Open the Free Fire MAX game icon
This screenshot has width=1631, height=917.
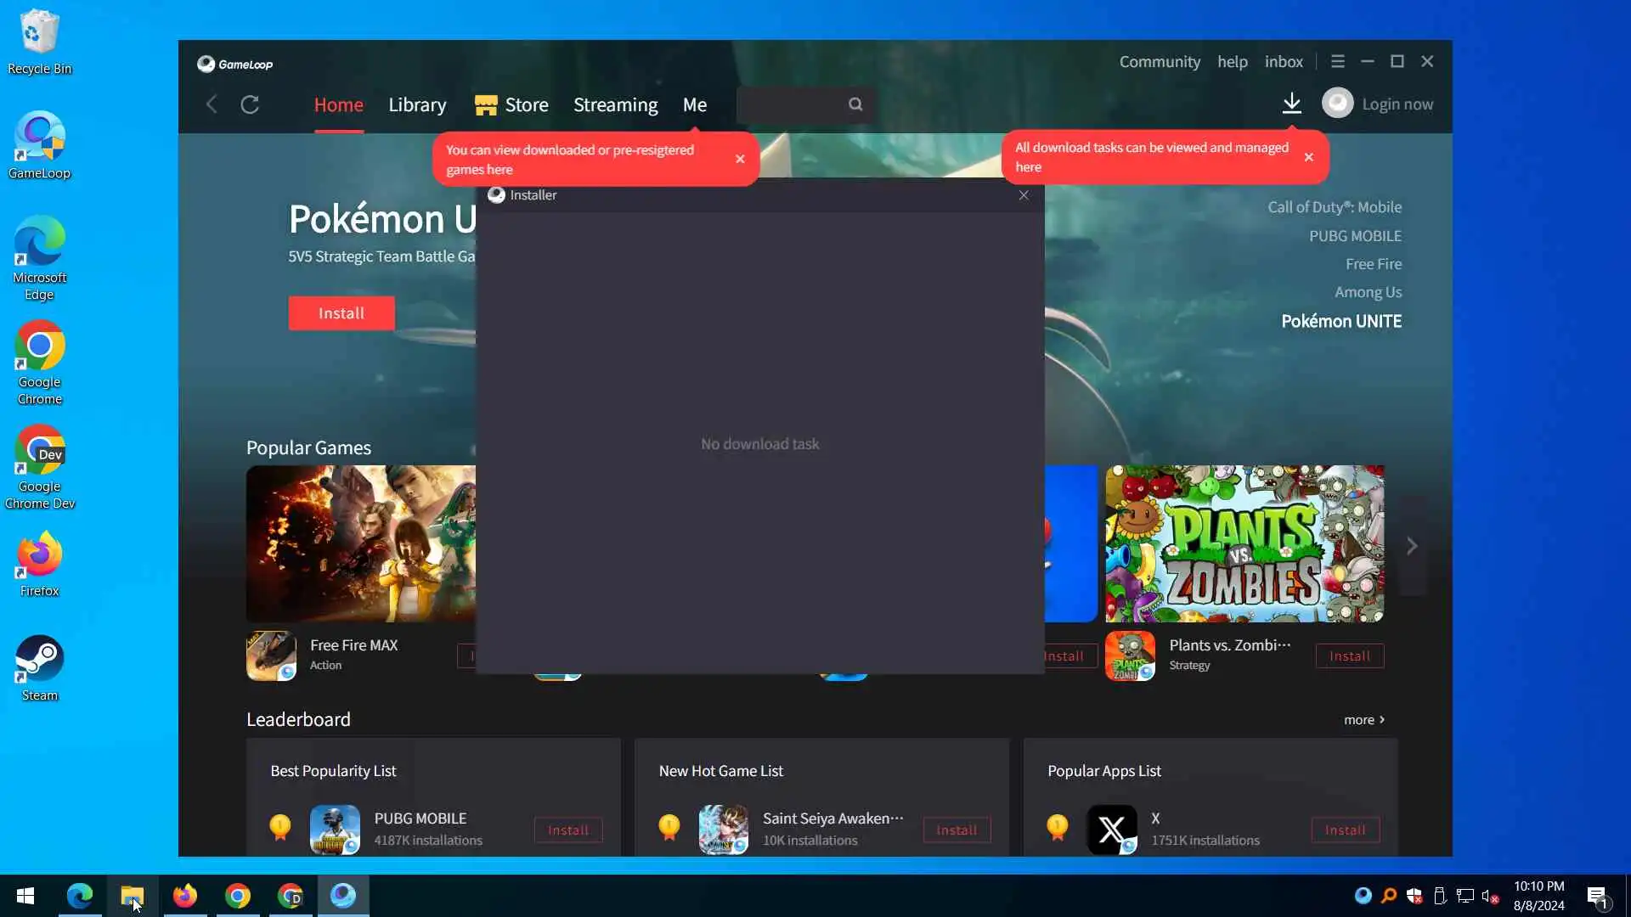pos(271,655)
